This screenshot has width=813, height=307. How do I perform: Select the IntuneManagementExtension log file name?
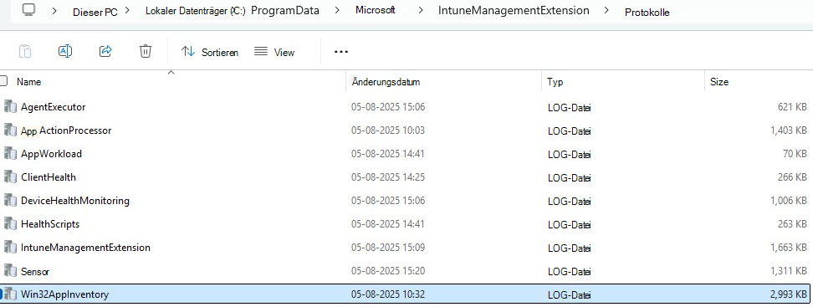pyautogui.click(x=85, y=248)
